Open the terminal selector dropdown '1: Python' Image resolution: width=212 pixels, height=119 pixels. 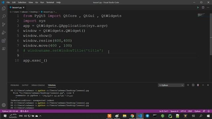171,85
